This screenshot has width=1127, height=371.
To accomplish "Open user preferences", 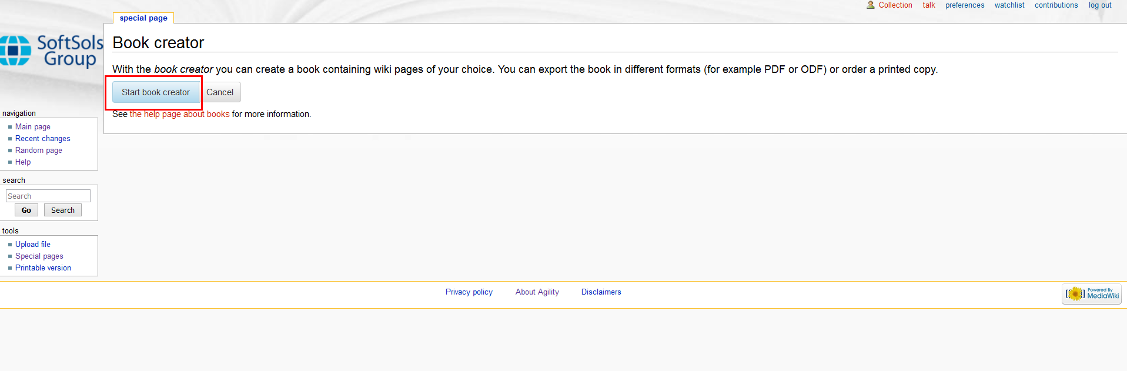I will [x=964, y=5].
